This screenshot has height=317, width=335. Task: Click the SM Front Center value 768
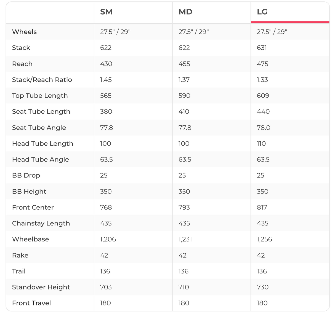click(x=106, y=207)
